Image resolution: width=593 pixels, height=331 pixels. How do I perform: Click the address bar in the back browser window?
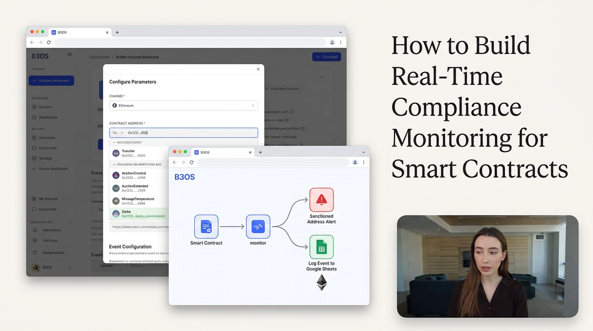[190, 42]
